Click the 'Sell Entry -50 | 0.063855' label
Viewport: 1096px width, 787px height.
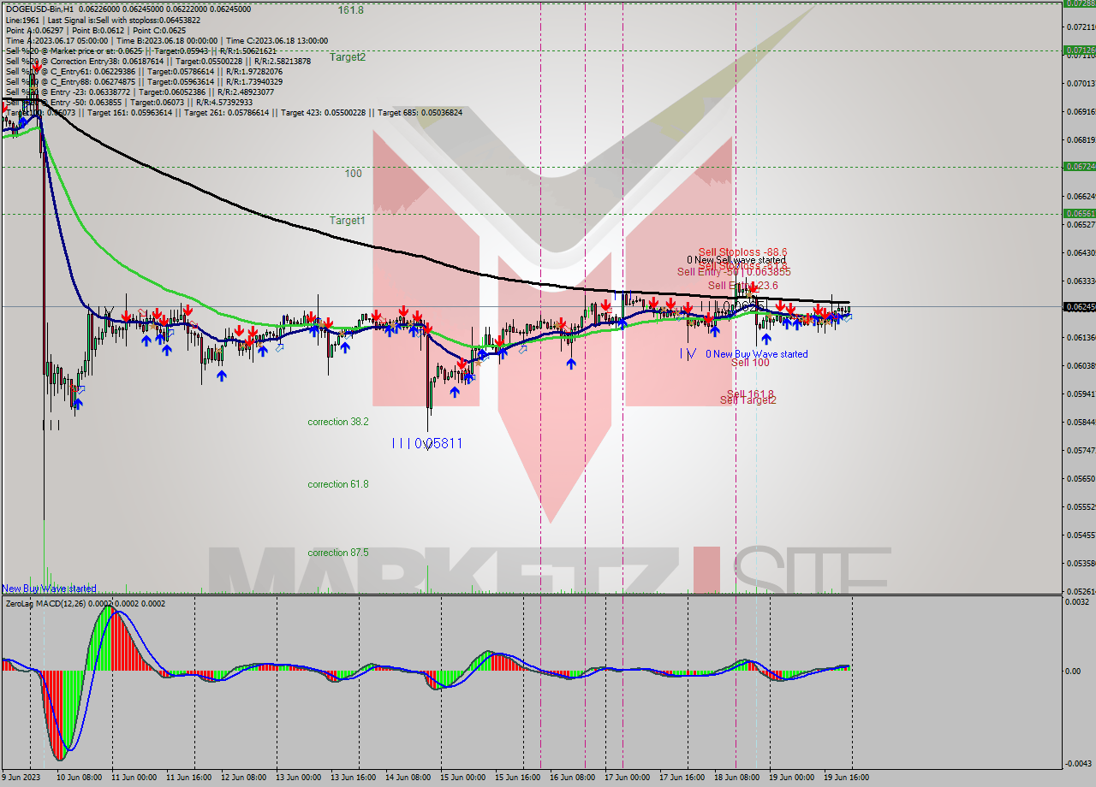[x=734, y=272]
